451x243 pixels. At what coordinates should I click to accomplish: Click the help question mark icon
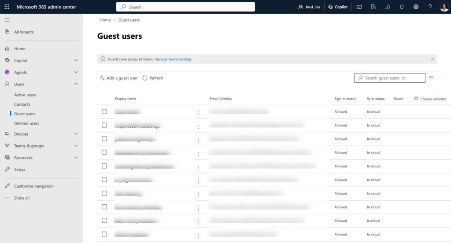tap(430, 7)
